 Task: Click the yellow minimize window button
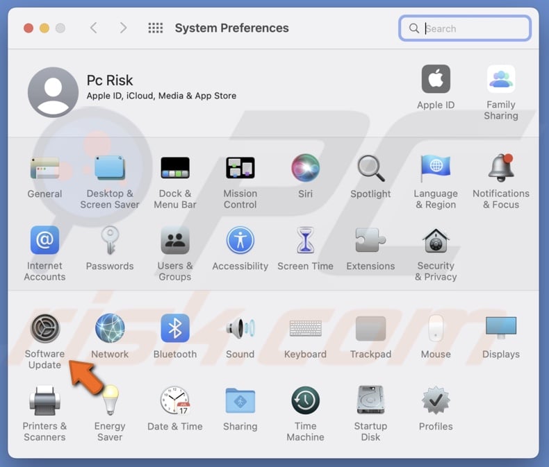(x=44, y=28)
